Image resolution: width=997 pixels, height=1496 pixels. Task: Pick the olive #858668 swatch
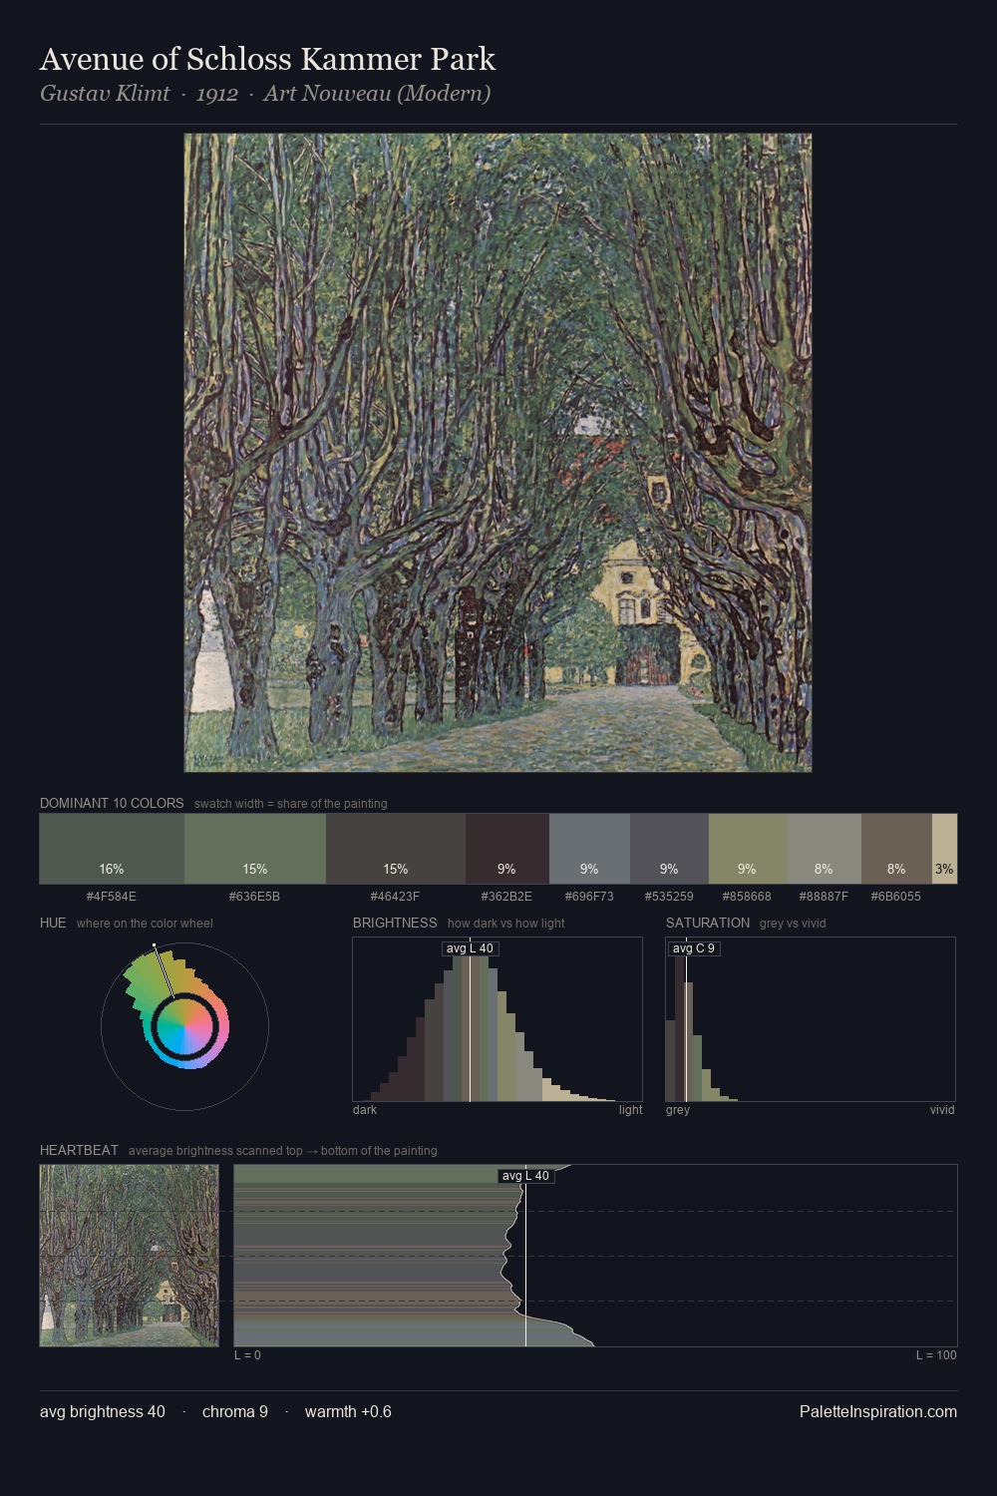(747, 849)
